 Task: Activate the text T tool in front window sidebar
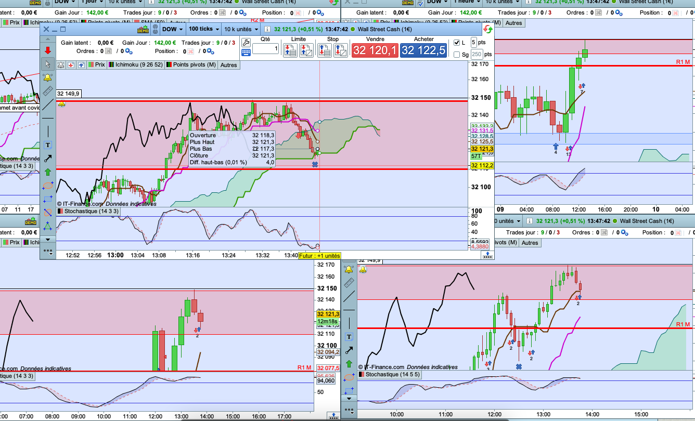(x=47, y=145)
